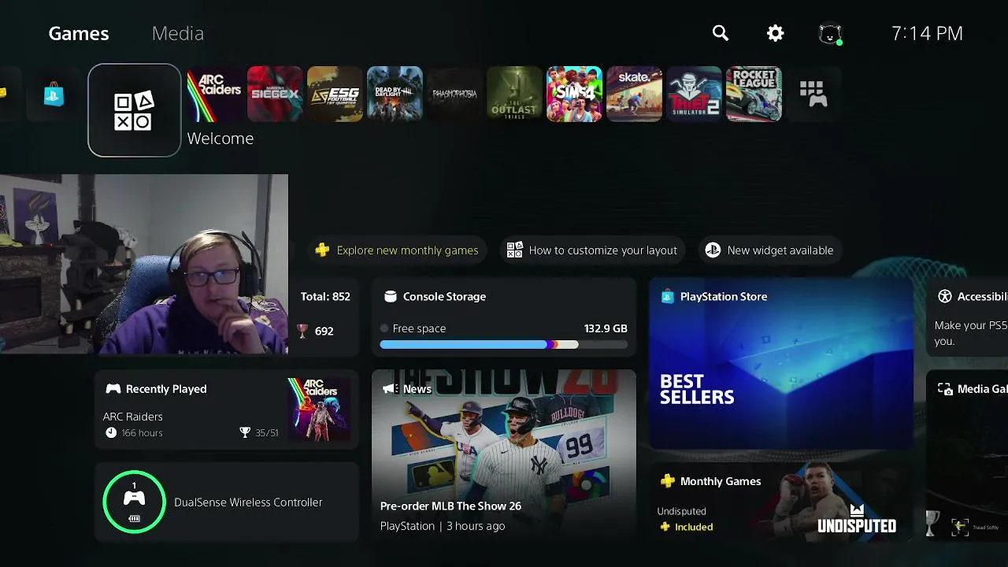Open the search magnifier icon

721,33
